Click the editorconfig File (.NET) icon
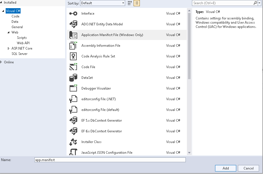Image resolution: width=263 pixels, height=174 pixels. click(x=73, y=99)
